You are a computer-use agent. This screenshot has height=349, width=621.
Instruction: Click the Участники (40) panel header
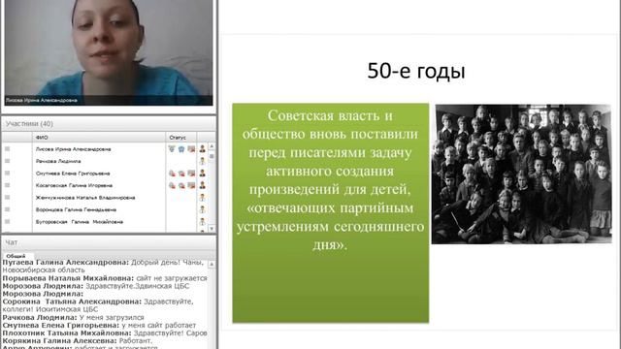pyautogui.click(x=109, y=124)
